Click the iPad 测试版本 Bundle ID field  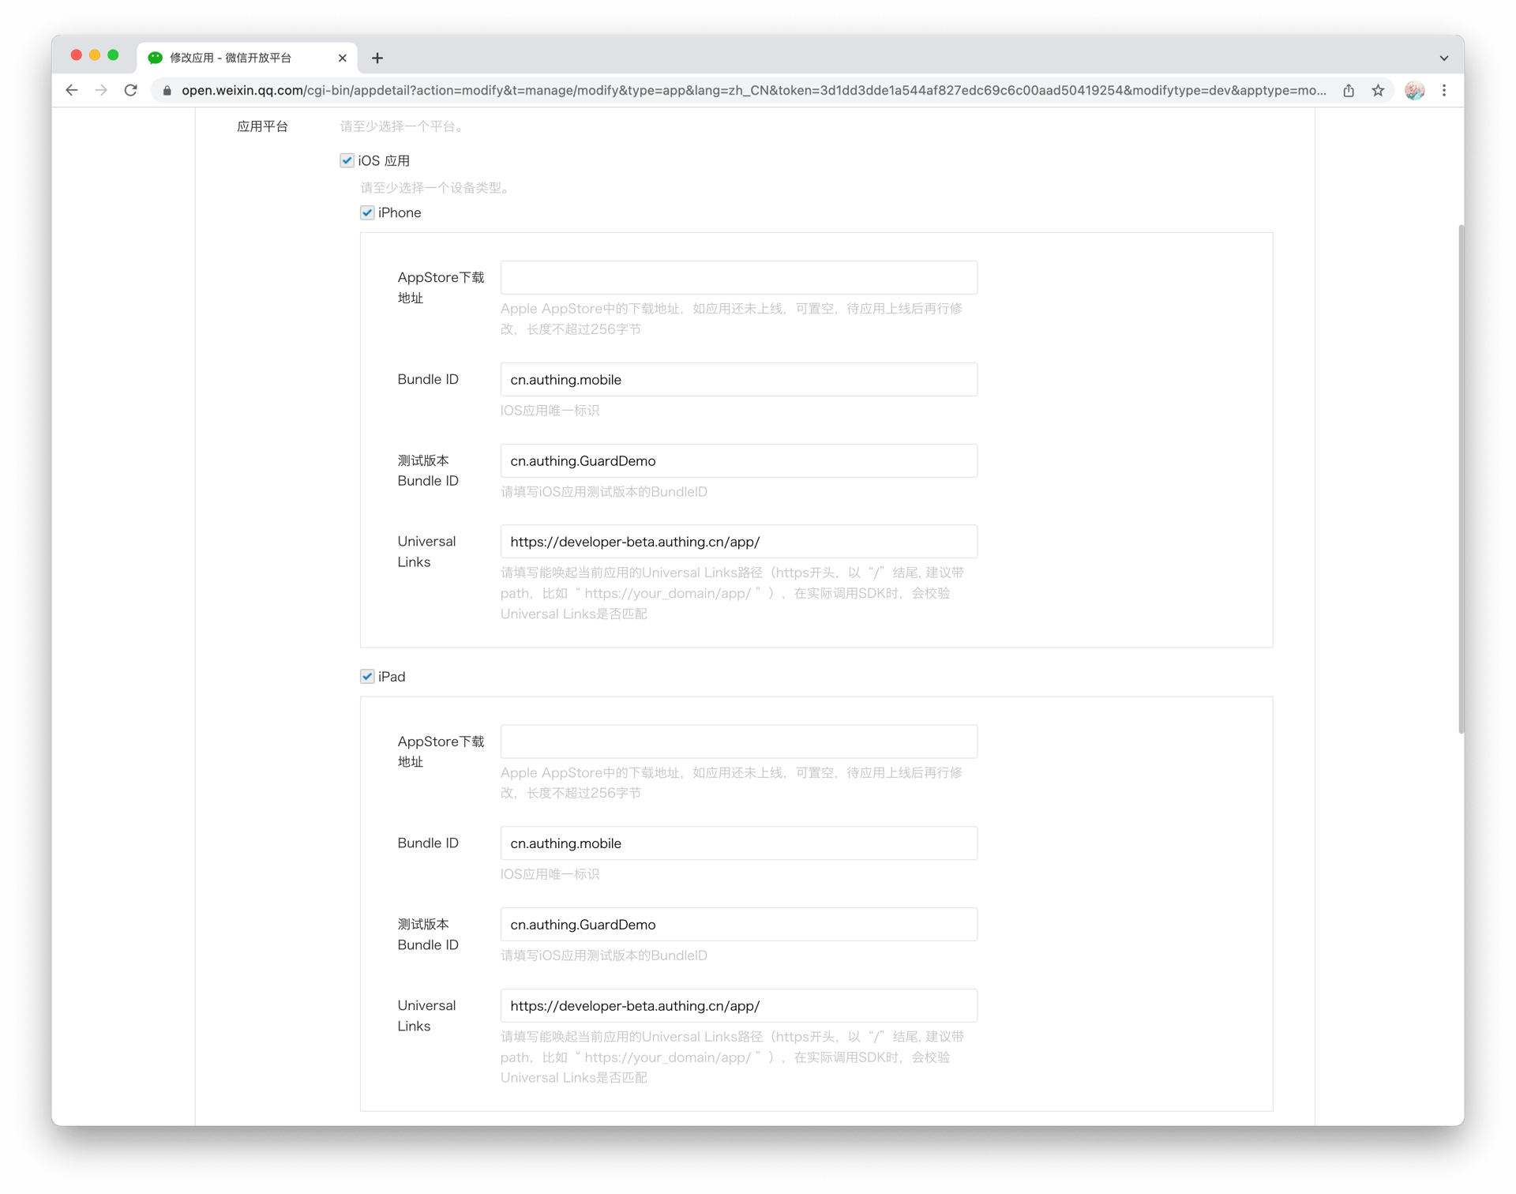738,924
